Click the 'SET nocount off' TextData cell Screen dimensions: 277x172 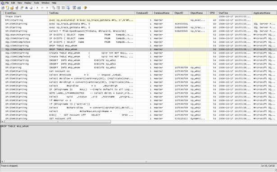91,118
